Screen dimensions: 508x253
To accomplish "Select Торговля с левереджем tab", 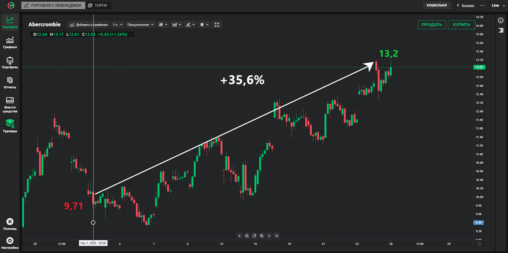I will pos(53,5).
